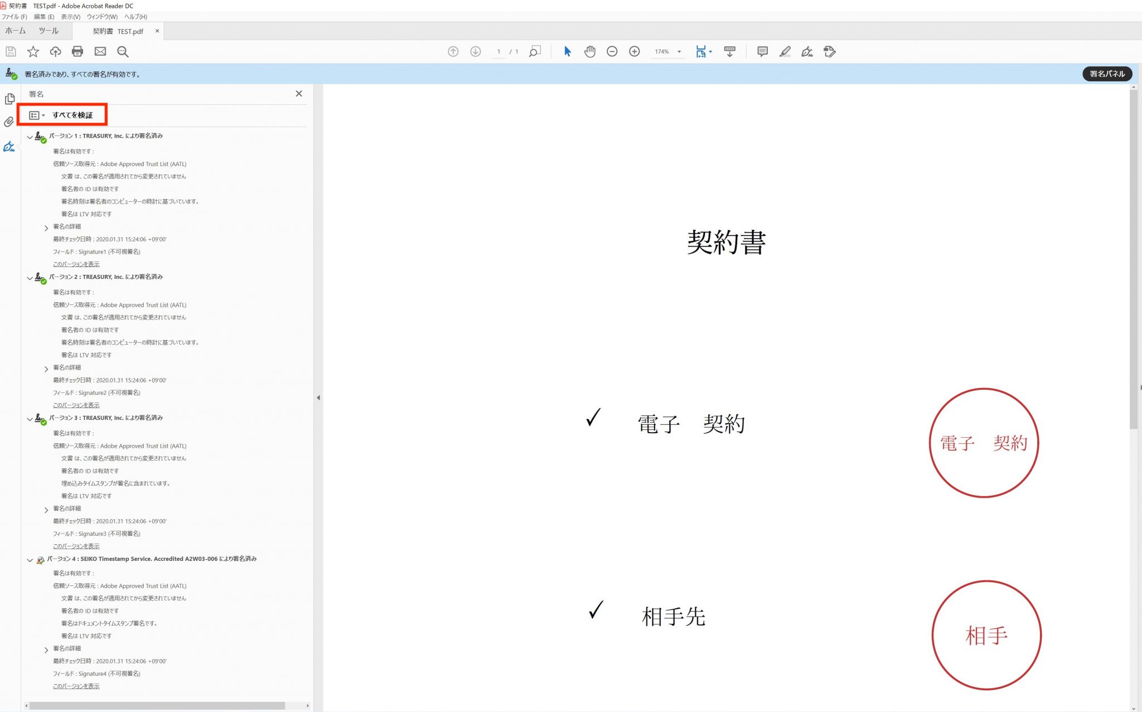This screenshot has height=712, width=1142.
Task: Click このバージョンを表示 link under バージョン 3
Action: [76, 546]
